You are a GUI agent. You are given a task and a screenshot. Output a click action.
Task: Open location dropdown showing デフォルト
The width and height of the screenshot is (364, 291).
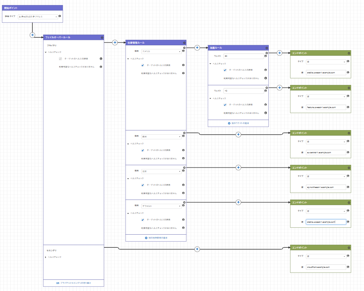tap(161, 206)
